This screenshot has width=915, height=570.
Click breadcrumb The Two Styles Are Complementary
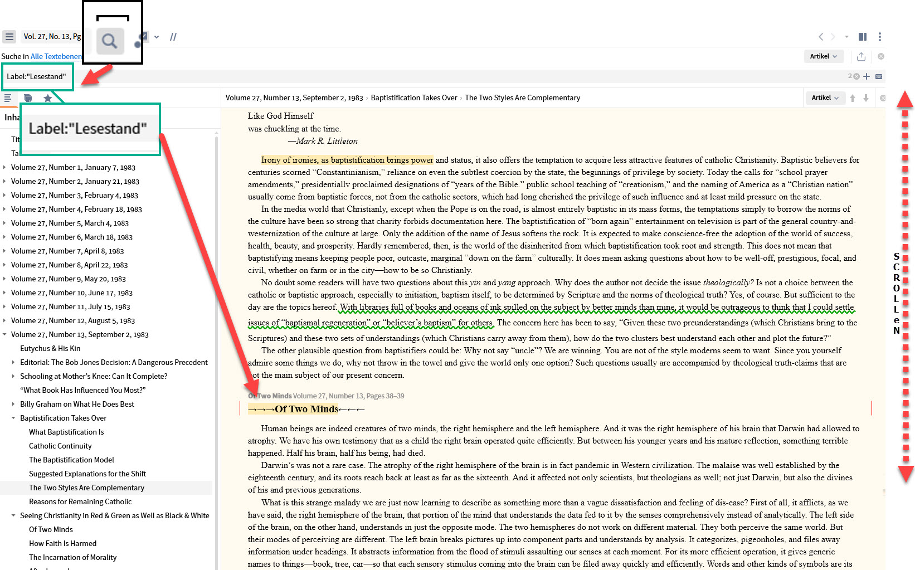click(523, 98)
